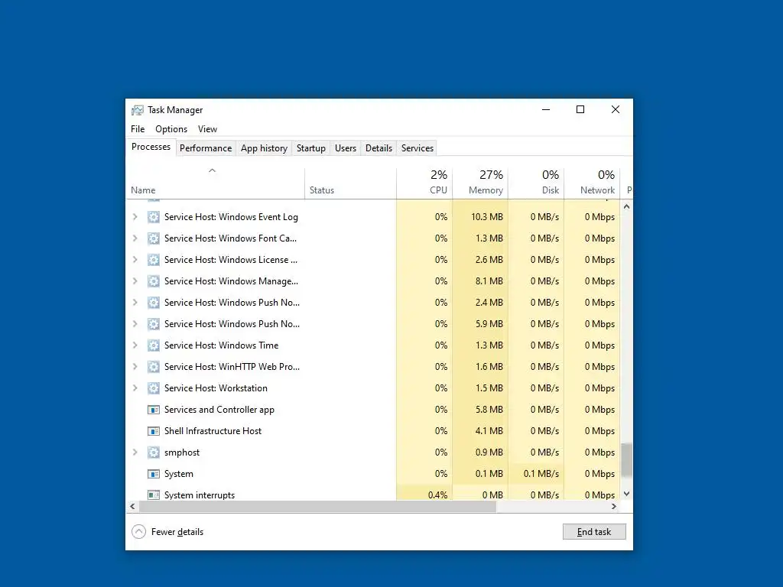Click the gear icon for Windows Event Log

tap(153, 217)
